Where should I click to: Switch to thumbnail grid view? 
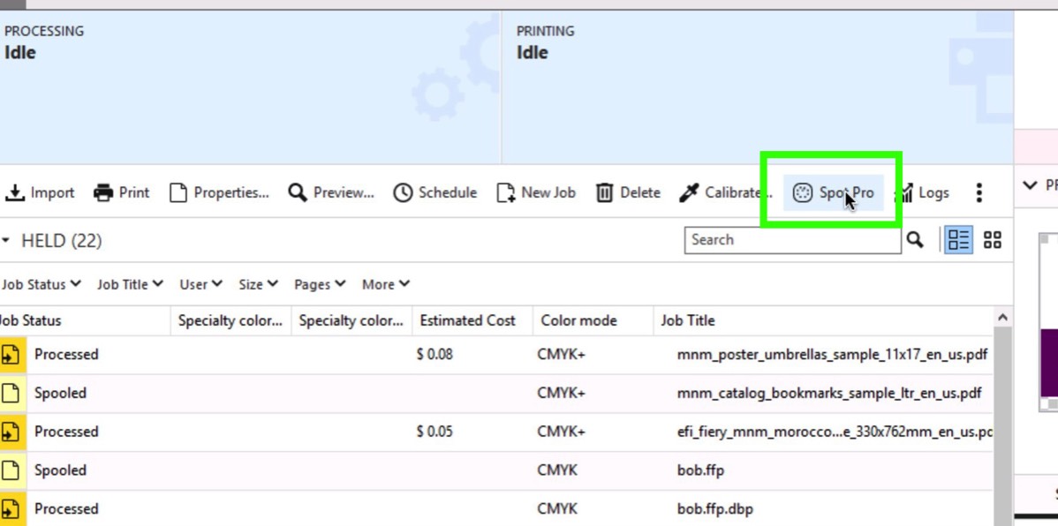pyautogui.click(x=993, y=240)
